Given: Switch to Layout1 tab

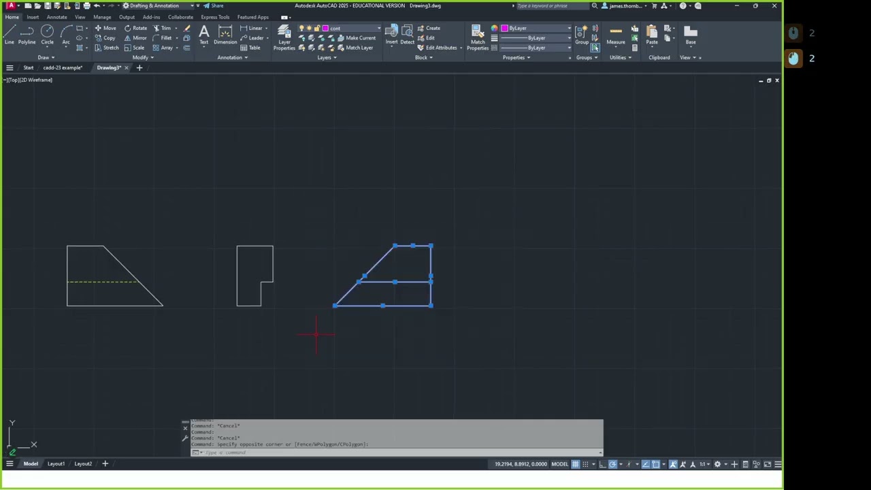Looking at the screenshot, I should point(56,464).
